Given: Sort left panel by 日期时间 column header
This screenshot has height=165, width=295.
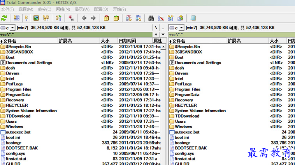Looking at the screenshot, I should [x=135, y=41].
